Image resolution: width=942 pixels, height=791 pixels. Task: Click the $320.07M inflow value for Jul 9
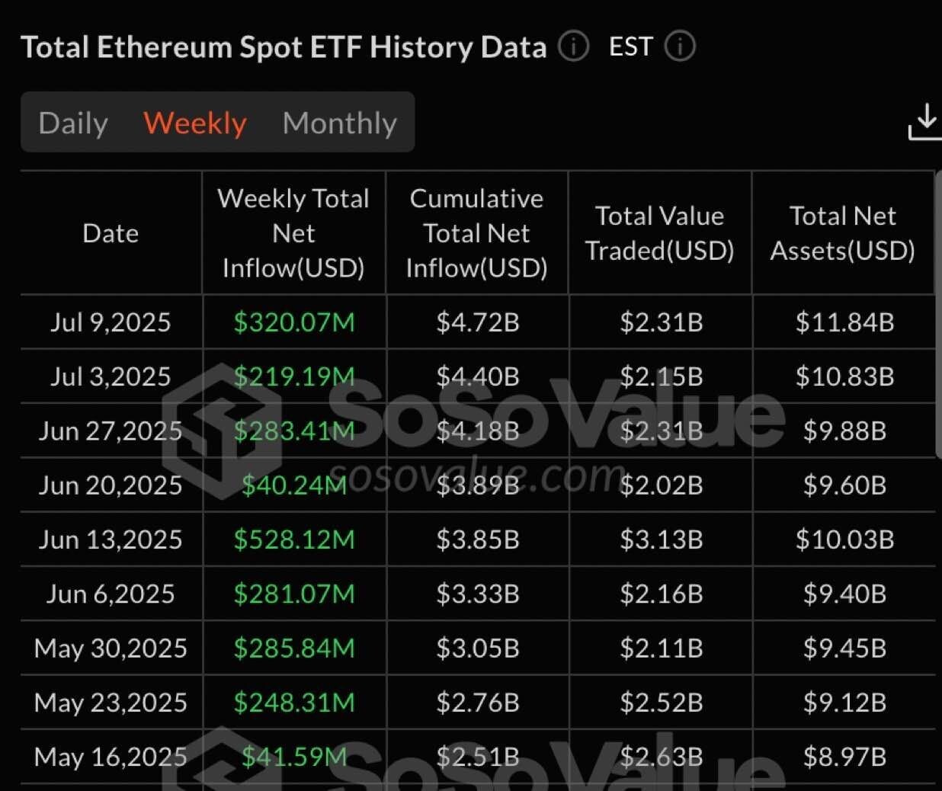(x=293, y=322)
